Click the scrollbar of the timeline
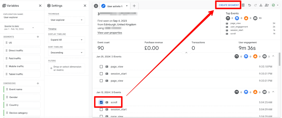The width and height of the screenshot is (282, 118). pos(279,60)
